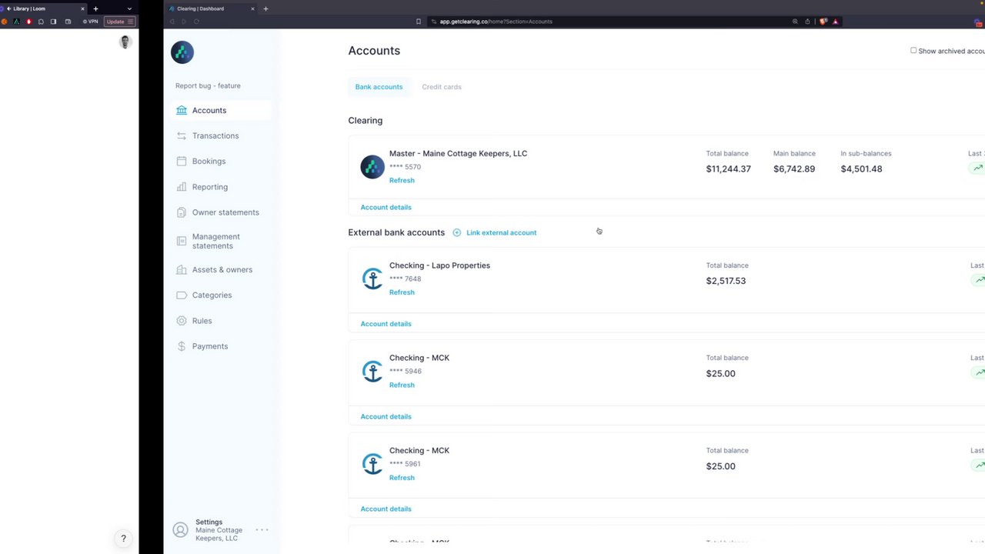Click the Bookings calendar icon
Screen dimensions: 985x554
click(x=182, y=162)
